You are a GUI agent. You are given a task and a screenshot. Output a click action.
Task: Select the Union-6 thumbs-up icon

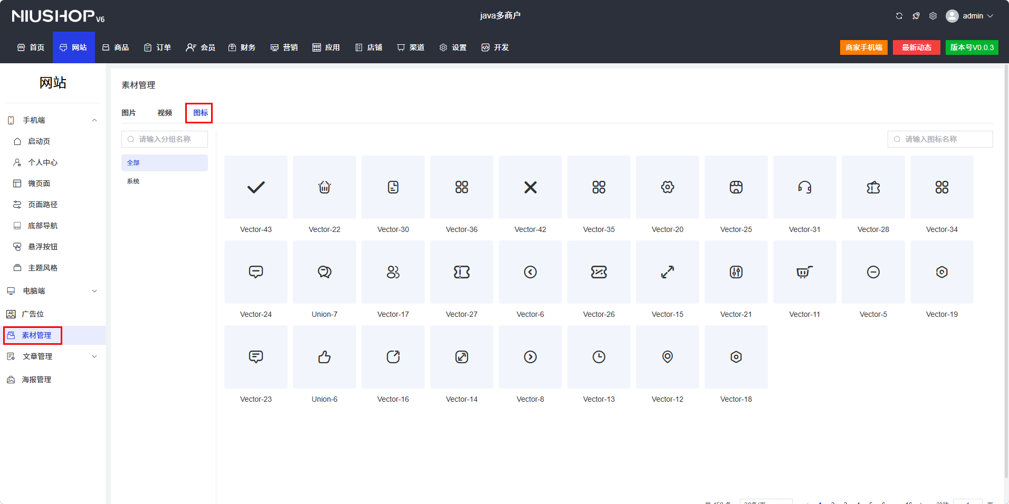325,357
